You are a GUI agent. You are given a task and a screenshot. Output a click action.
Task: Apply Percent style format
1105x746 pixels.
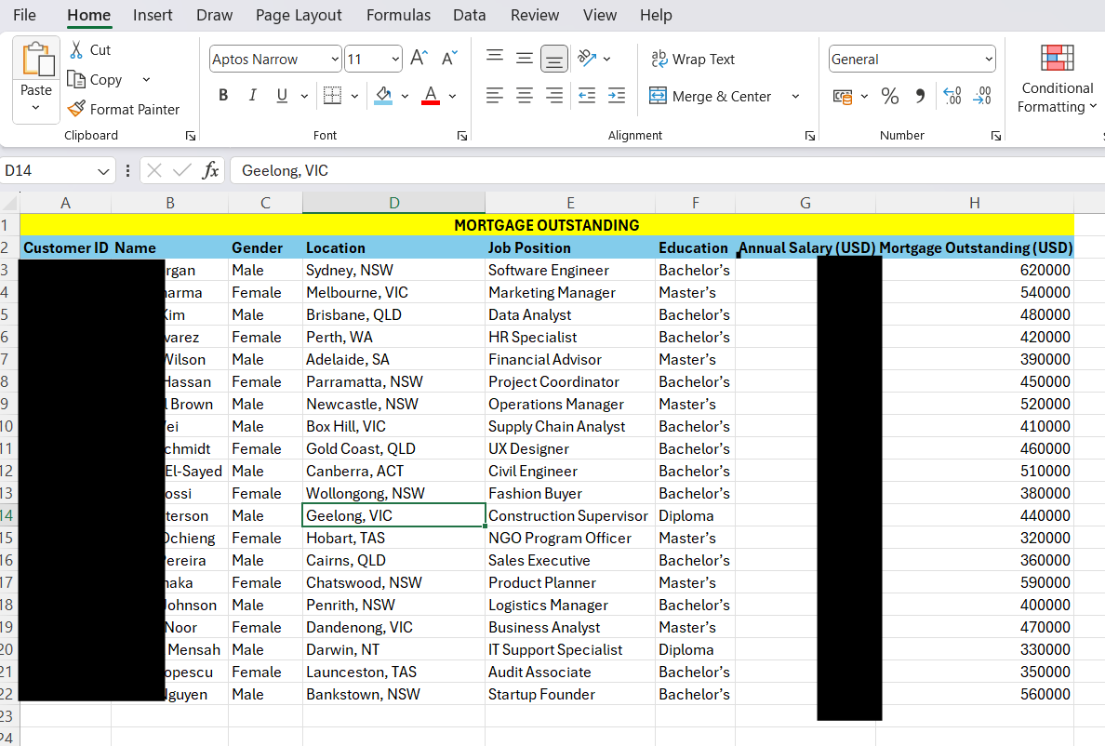pyautogui.click(x=890, y=97)
